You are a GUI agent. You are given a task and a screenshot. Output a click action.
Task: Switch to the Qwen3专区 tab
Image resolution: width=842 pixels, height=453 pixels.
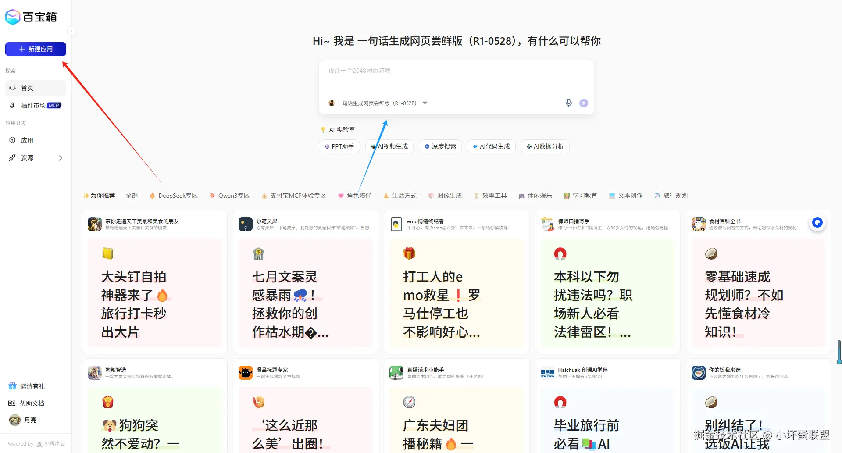(x=230, y=196)
